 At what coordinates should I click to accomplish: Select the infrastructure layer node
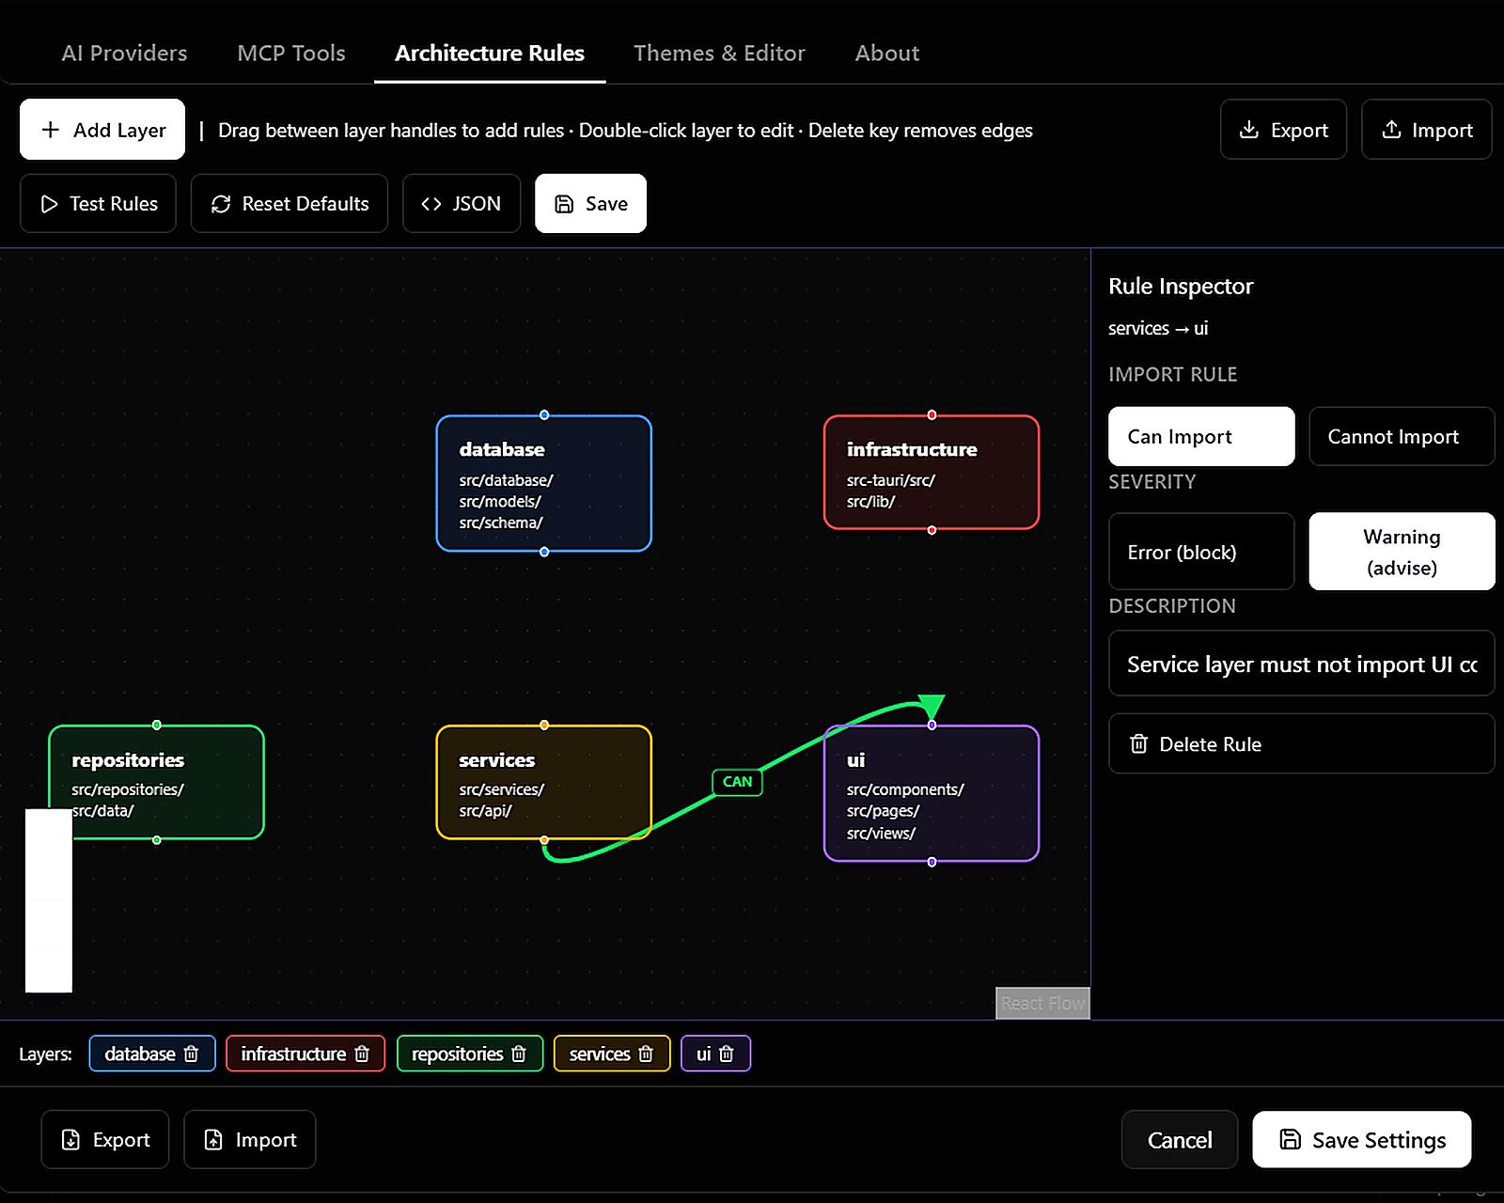[932, 473]
